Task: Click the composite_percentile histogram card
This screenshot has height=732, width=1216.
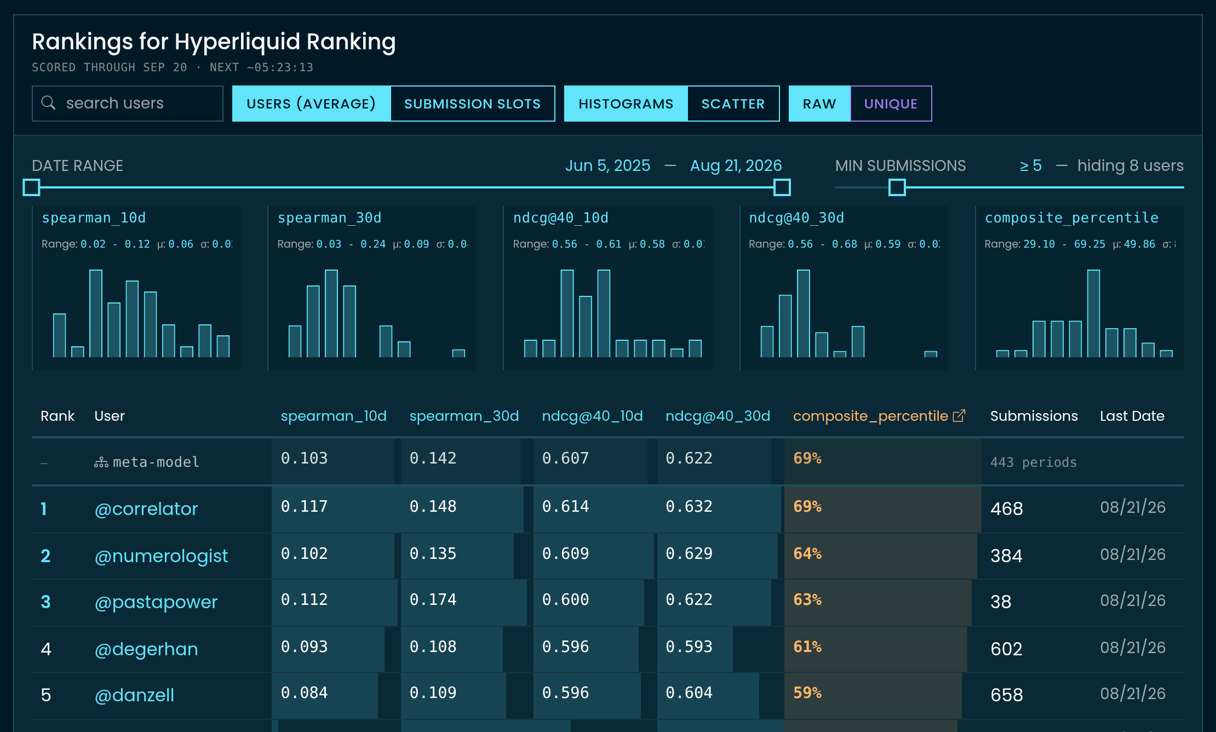Action: point(1080,288)
